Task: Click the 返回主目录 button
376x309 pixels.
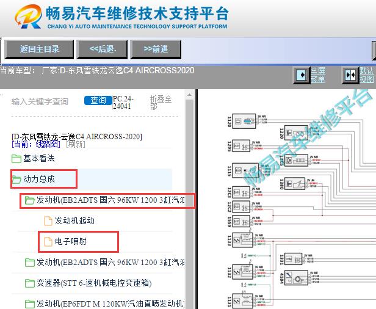Action: click(39, 49)
